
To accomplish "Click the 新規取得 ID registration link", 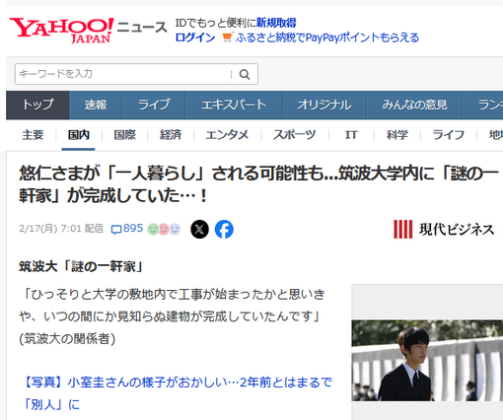I will click(276, 23).
